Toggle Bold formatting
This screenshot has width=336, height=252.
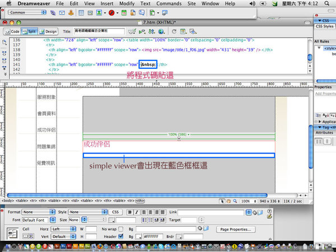[x=130, y=212]
